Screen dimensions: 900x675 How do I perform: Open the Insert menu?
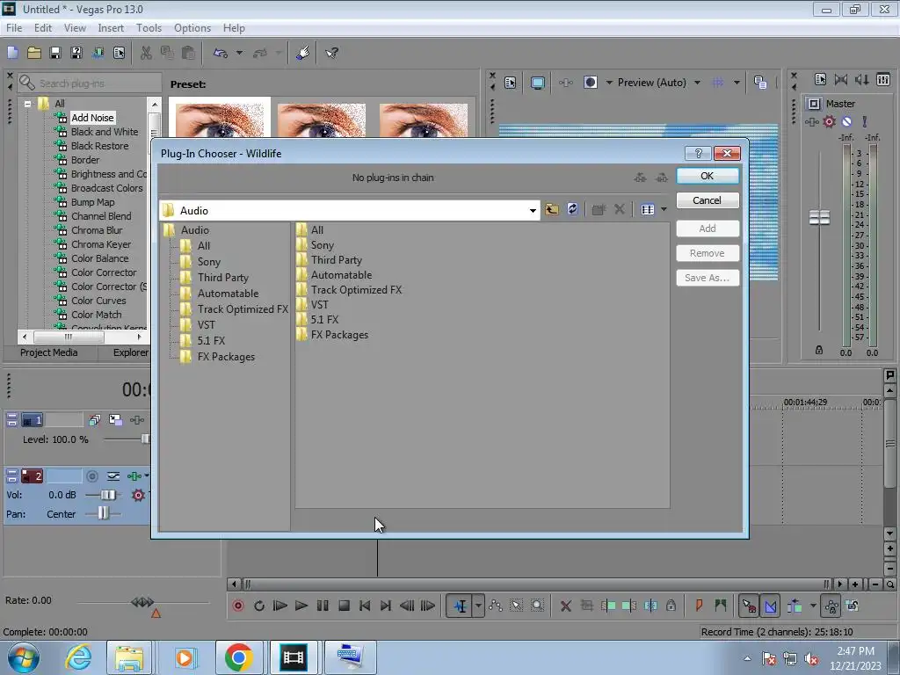click(x=111, y=28)
